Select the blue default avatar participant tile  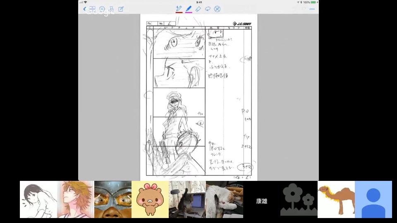coord(373,199)
